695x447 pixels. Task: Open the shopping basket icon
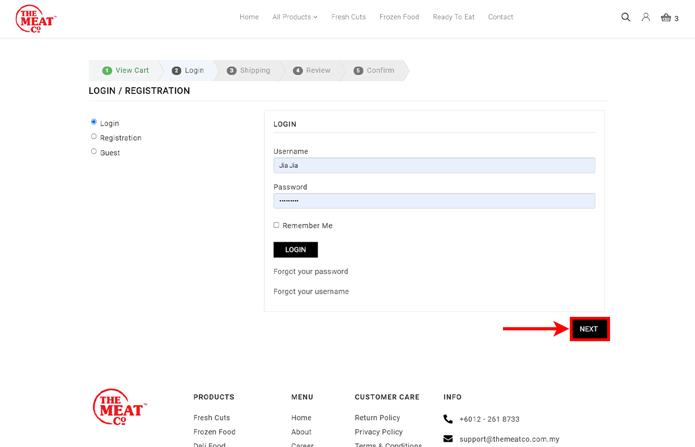pyautogui.click(x=666, y=18)
